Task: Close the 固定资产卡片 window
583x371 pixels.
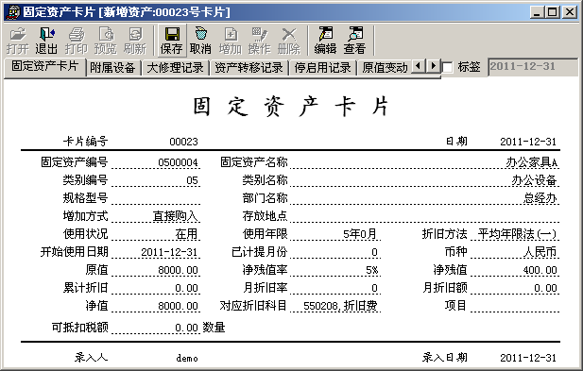Action: pyautogui.click(x=569, y=12)
